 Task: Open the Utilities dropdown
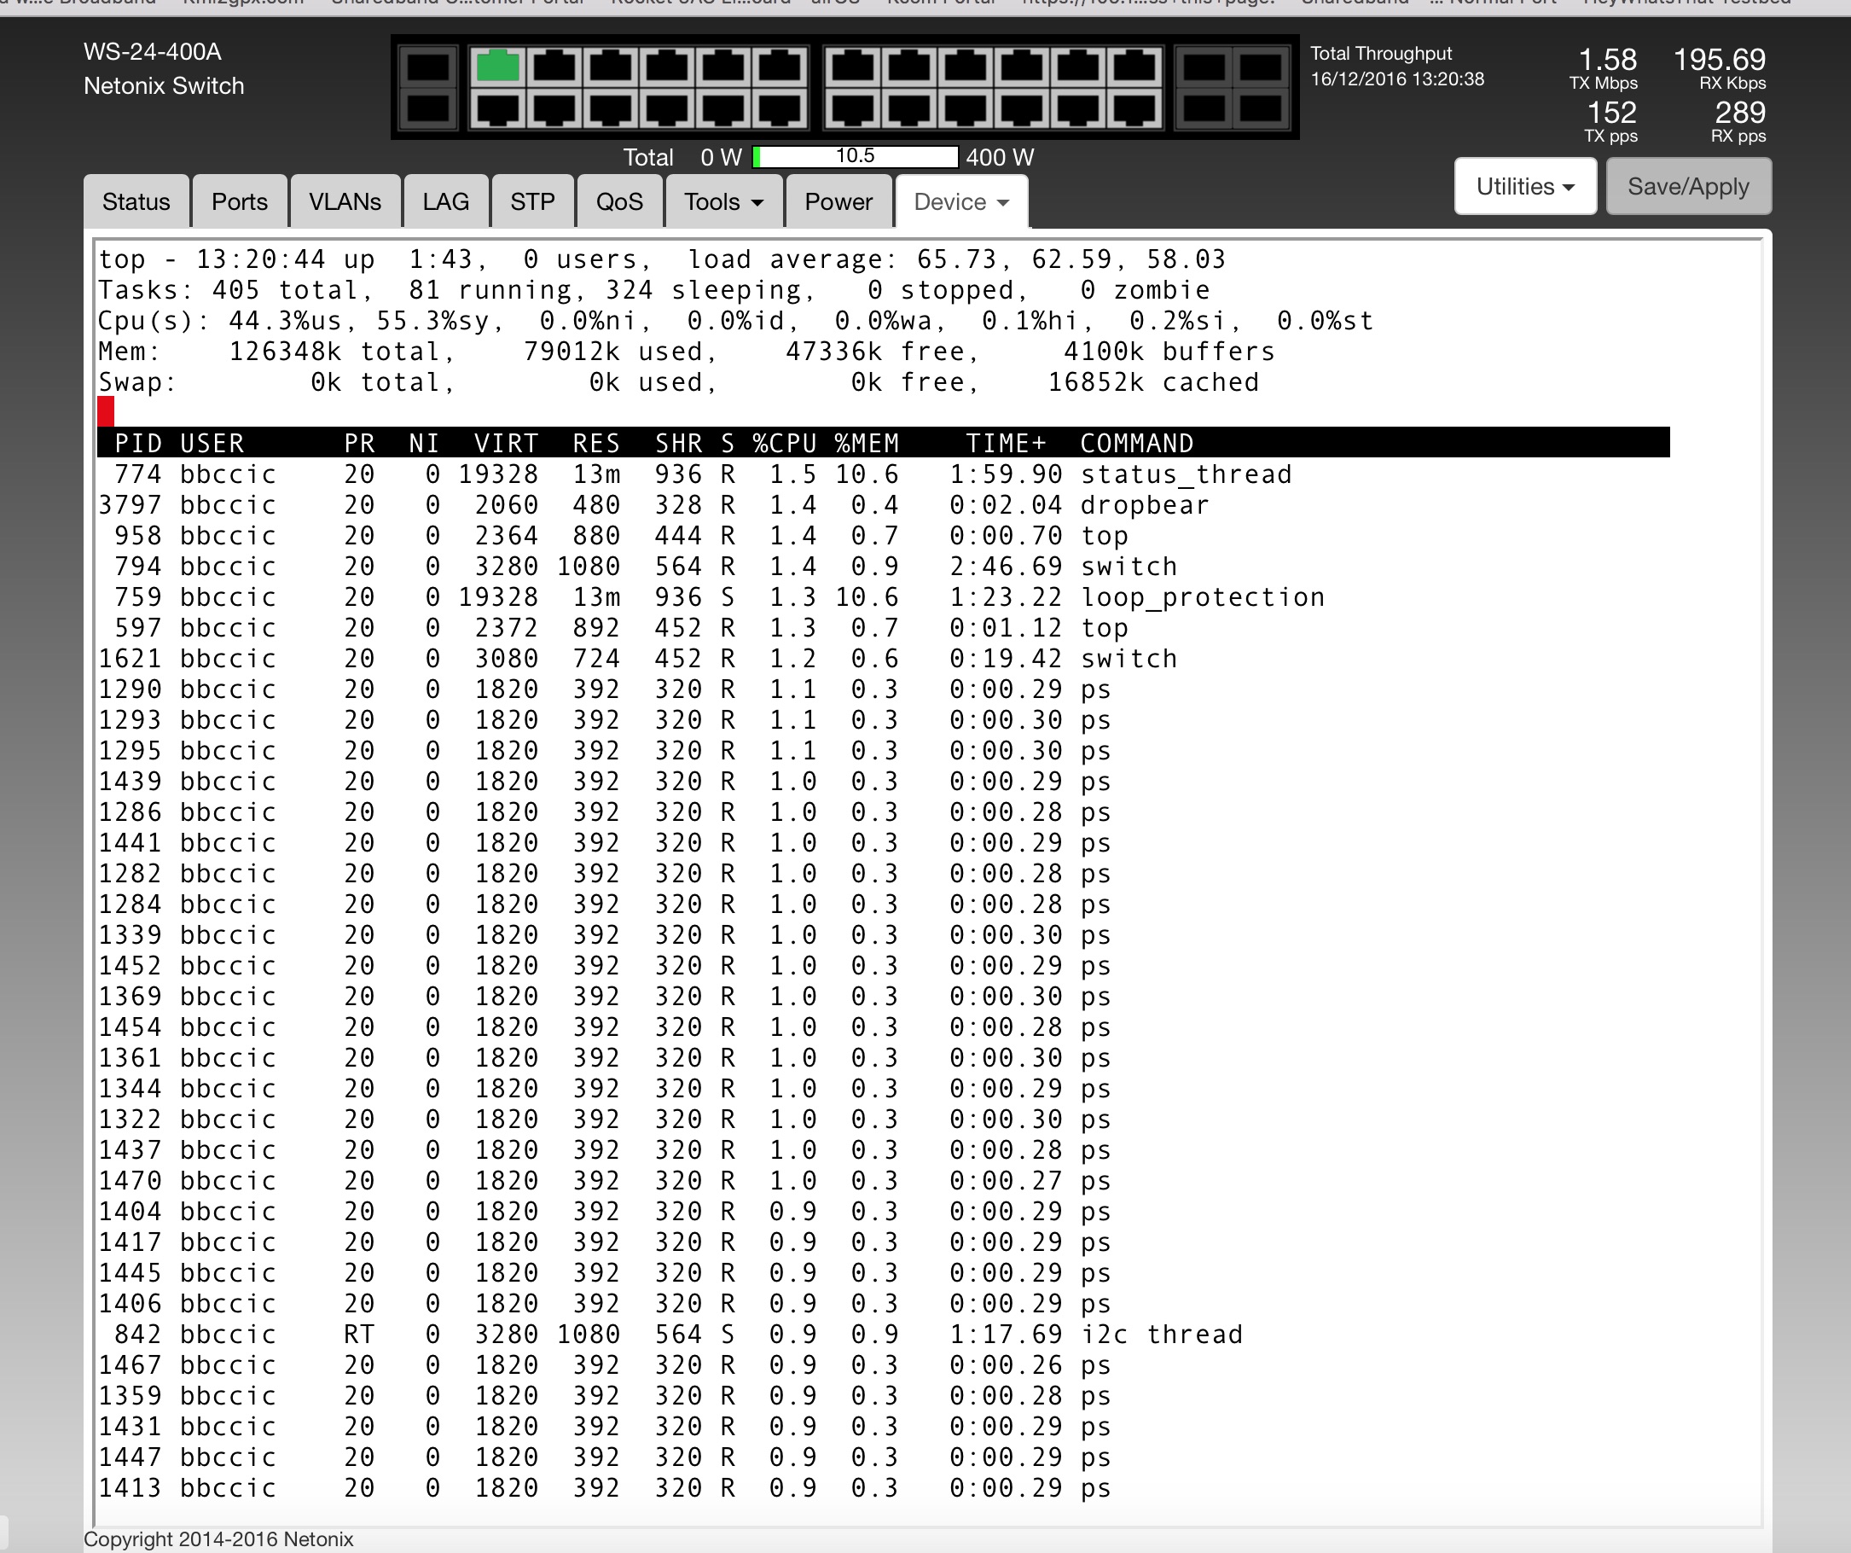1524,187
